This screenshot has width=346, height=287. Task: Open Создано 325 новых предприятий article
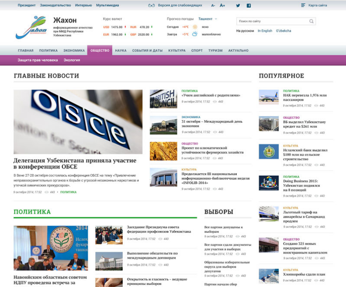pos(305,248)
